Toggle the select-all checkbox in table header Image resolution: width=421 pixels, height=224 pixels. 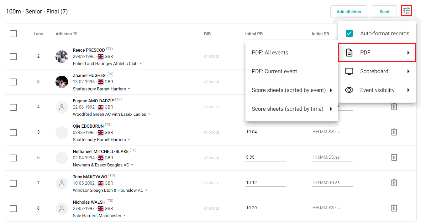pyautogui.click(x=13, y=33)
